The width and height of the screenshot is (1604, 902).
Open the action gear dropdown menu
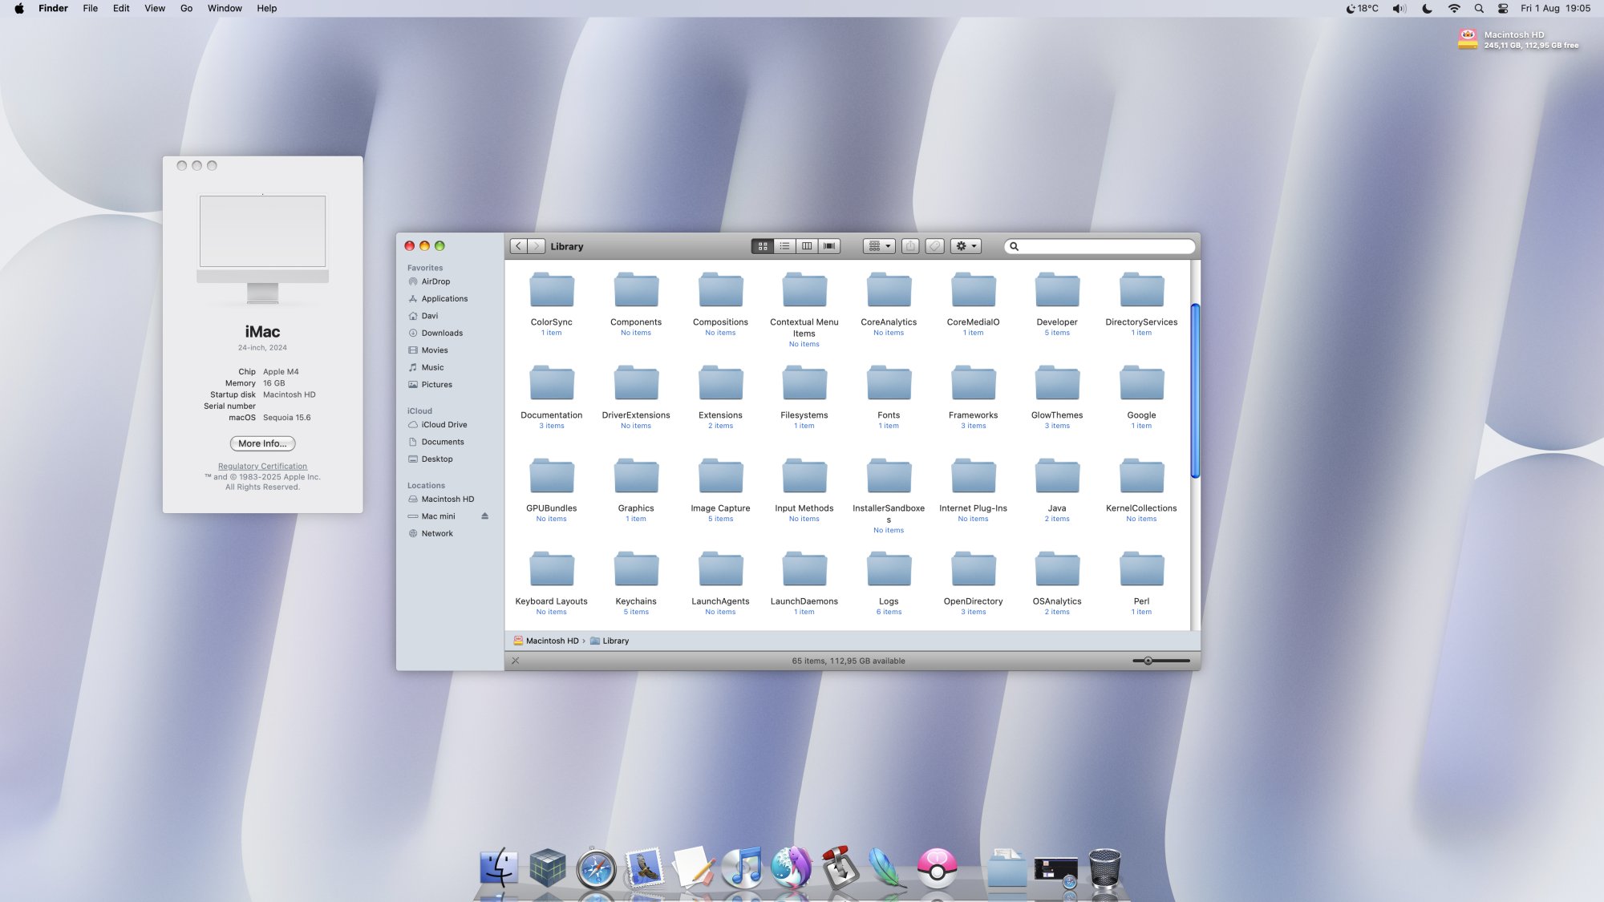(x=966, y=246)
